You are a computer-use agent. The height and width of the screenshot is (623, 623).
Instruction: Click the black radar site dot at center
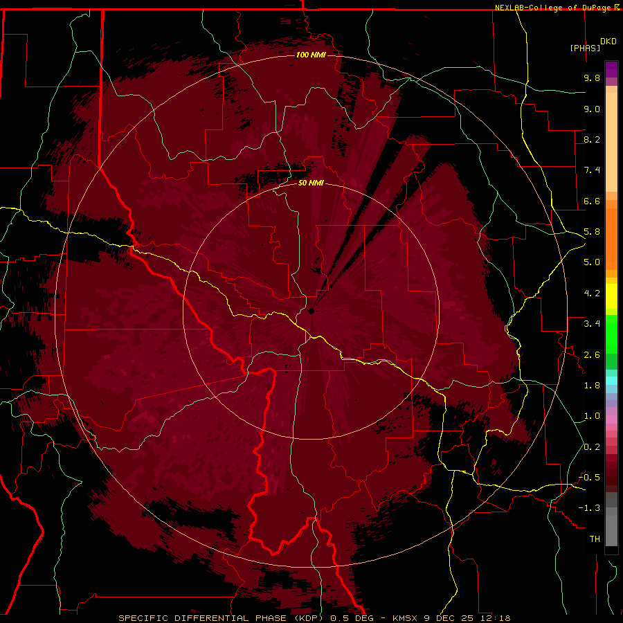tap(311, 311)
